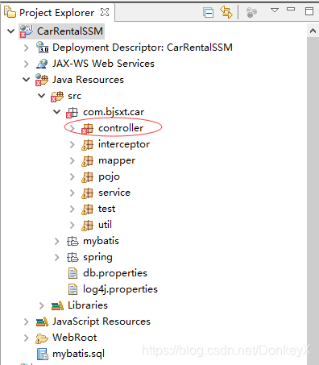
Task: Collapse the Java Resources node
Action: (x=27, y=80)
